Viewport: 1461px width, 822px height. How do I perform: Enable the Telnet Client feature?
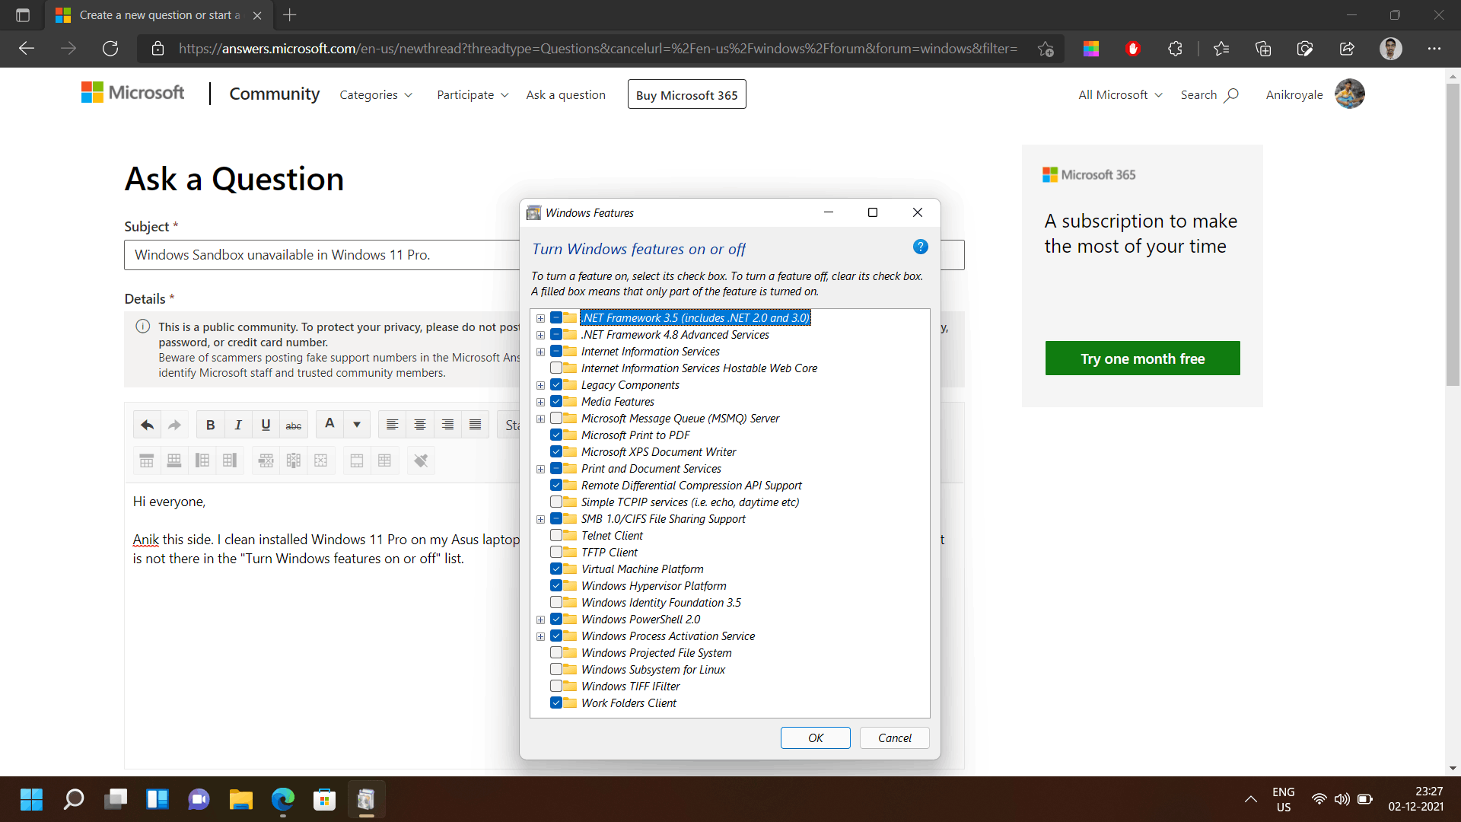(556, 536)
